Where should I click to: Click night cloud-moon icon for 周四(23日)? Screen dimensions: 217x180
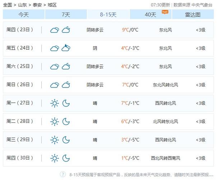point(66,30)
